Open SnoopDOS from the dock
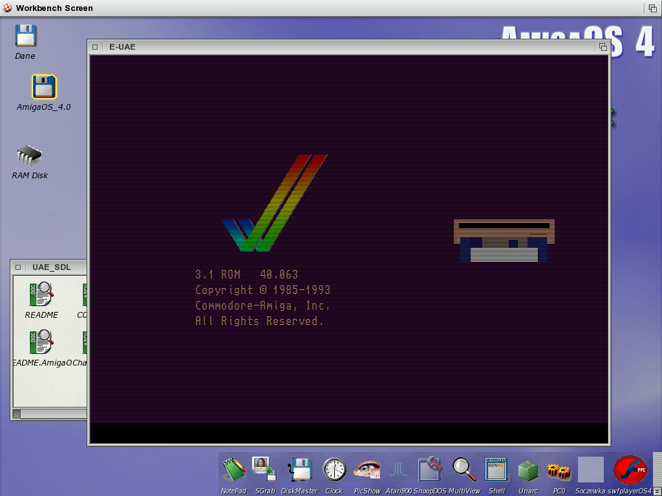662x496 pixels. (x=430, y=469)
